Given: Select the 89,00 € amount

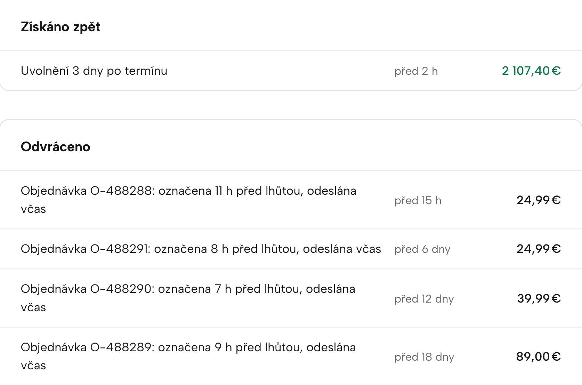Looking at the screenshot, I should [x=539, y=356].
